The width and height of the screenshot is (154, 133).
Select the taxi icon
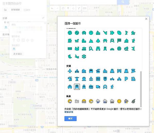click(x=70, y=87)
